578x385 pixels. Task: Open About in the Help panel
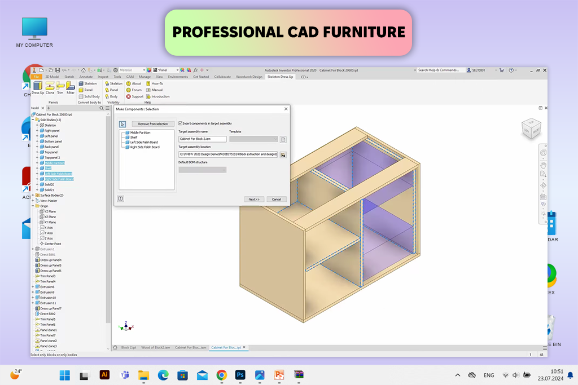[134, 83]
